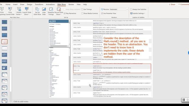The height and width of the screenshot is (106, 189).
Task: Expand Present Online dropdown arrow
Action: point(21,14)
